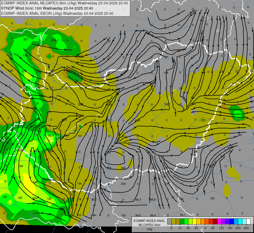Pick the magenta swatch in the color scale
Image resolution: width=254 pixels, height=233 pixels.
point(219,221)
